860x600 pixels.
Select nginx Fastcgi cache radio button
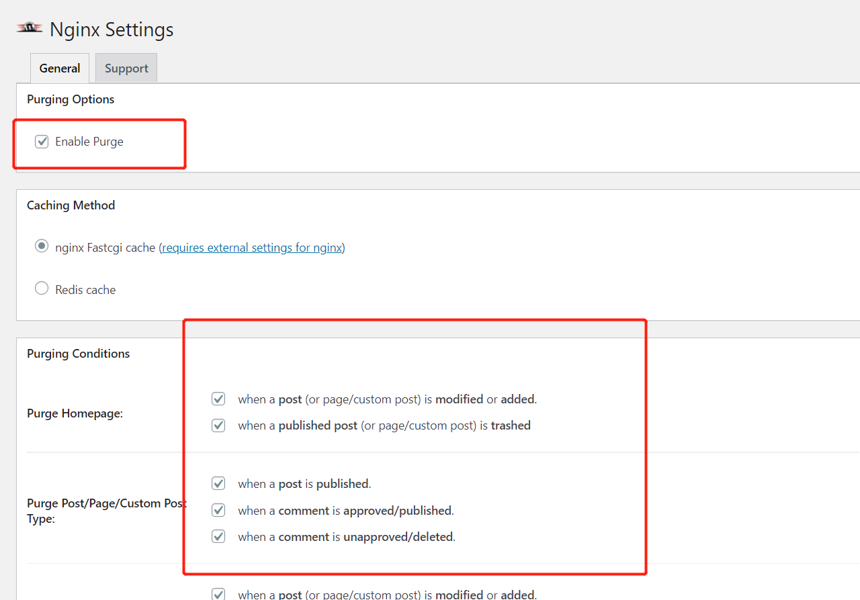[42, 246]
